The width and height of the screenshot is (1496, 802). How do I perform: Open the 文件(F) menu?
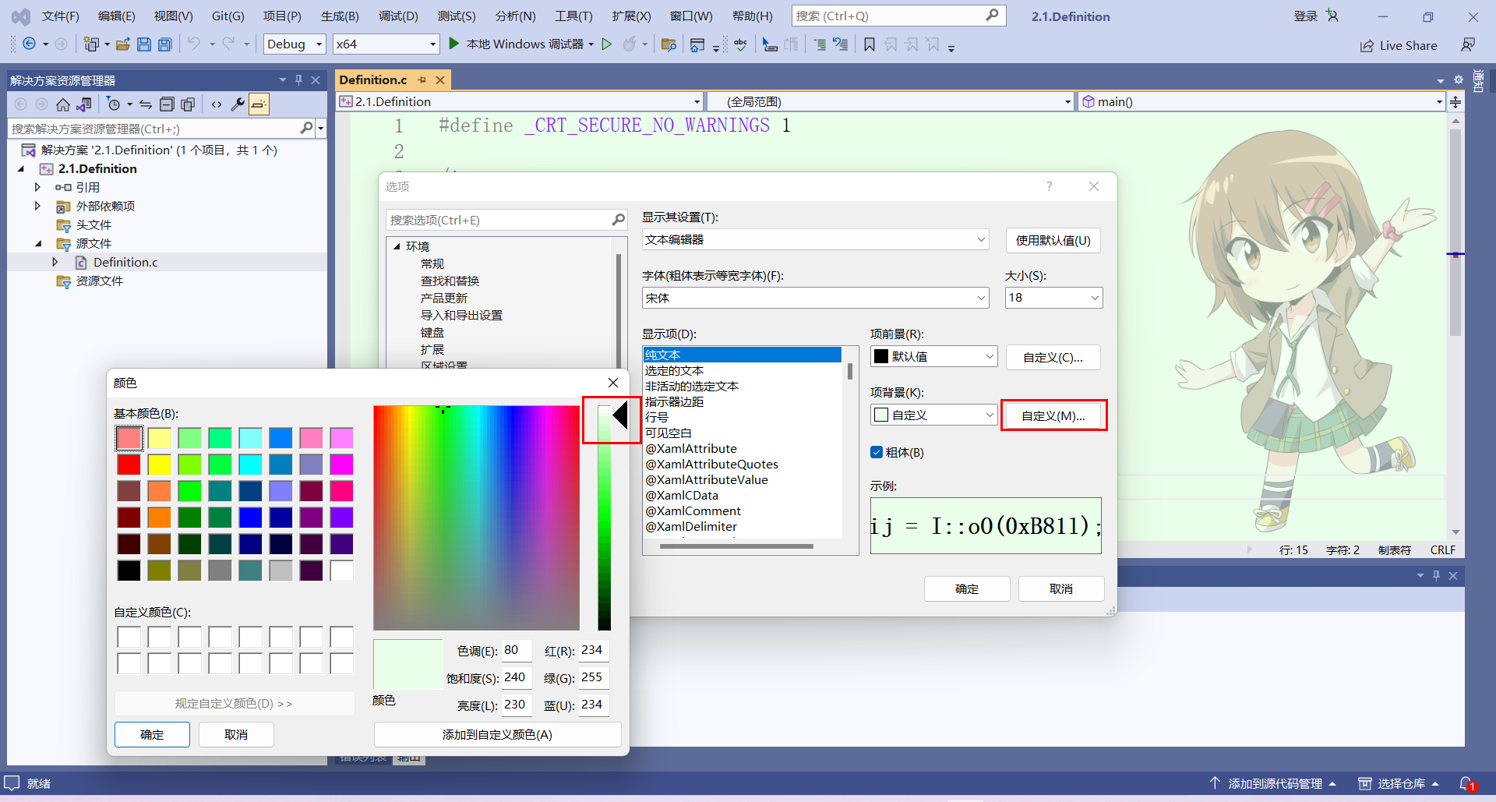pyautogui.click(x=61, y=16)
